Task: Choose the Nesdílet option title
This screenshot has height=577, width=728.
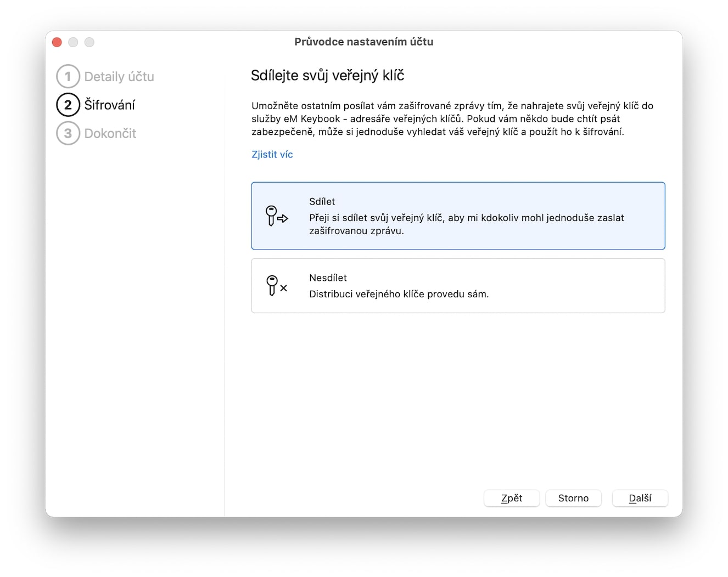Action: pyautogui.click(x=328, y=278)
